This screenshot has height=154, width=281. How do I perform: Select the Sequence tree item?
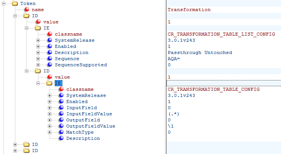(x=67, y=59)
